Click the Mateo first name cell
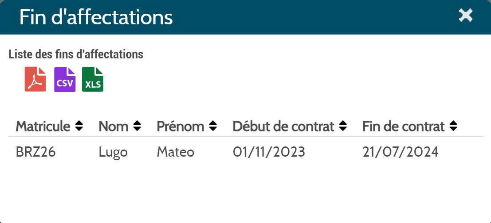The height and width of the screenshot is (223, 491). click(176, 152)
